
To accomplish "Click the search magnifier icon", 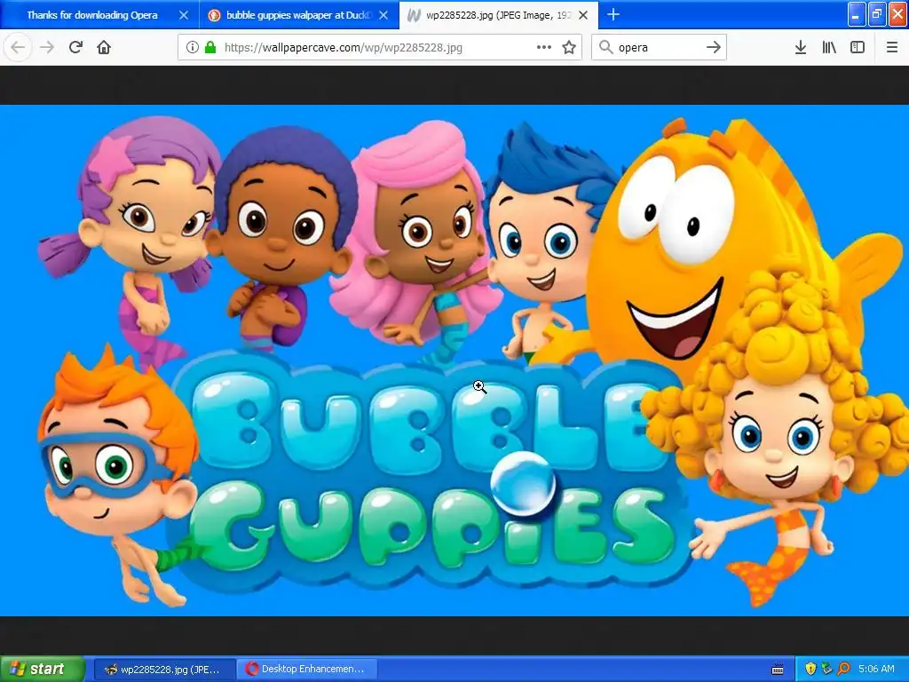I will click(x=605, y=48).
